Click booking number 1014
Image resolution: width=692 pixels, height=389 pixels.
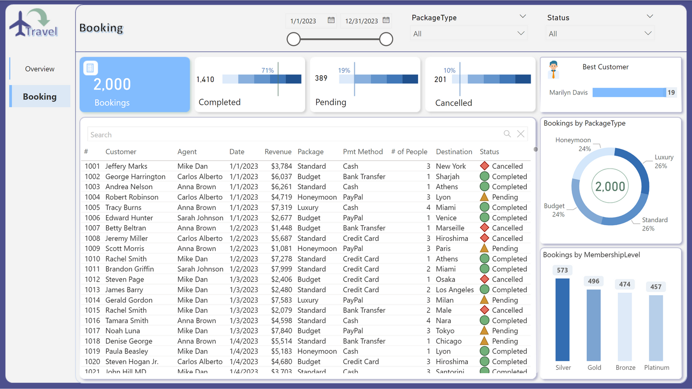[x=92, y=300]
